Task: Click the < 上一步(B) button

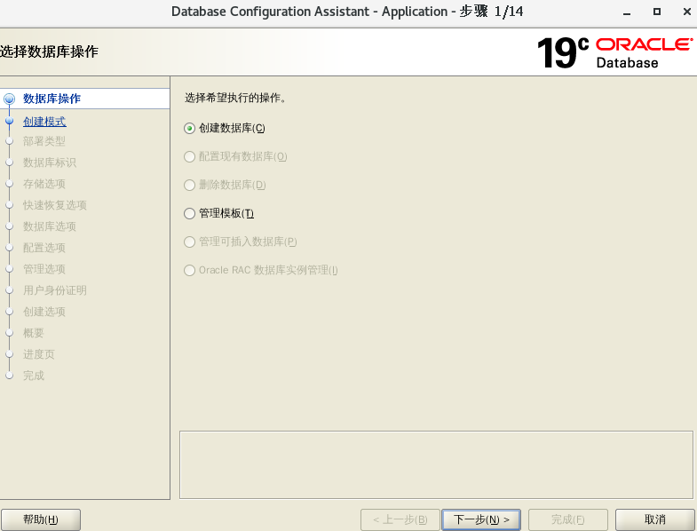Action: coord(400,519)
